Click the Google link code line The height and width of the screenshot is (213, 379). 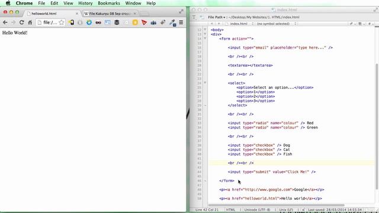coord(272,189)
